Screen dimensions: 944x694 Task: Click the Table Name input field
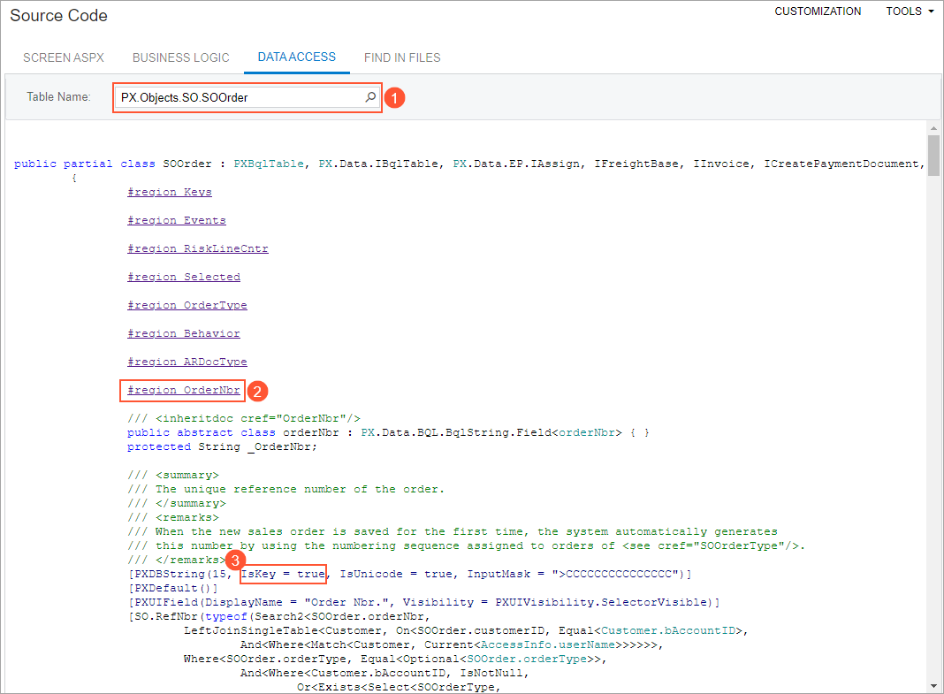pos(239,98)
